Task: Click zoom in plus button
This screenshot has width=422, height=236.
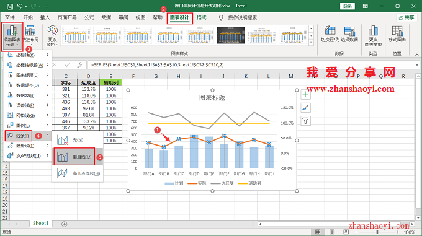Action: [x=398, y=232]
